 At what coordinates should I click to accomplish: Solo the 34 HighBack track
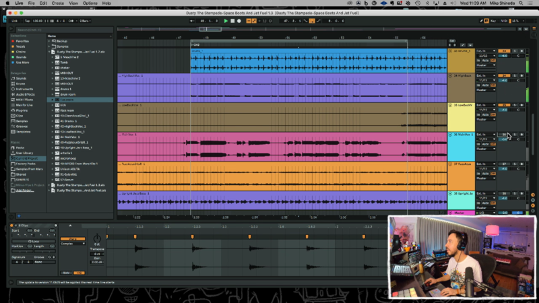pos(514,77)
